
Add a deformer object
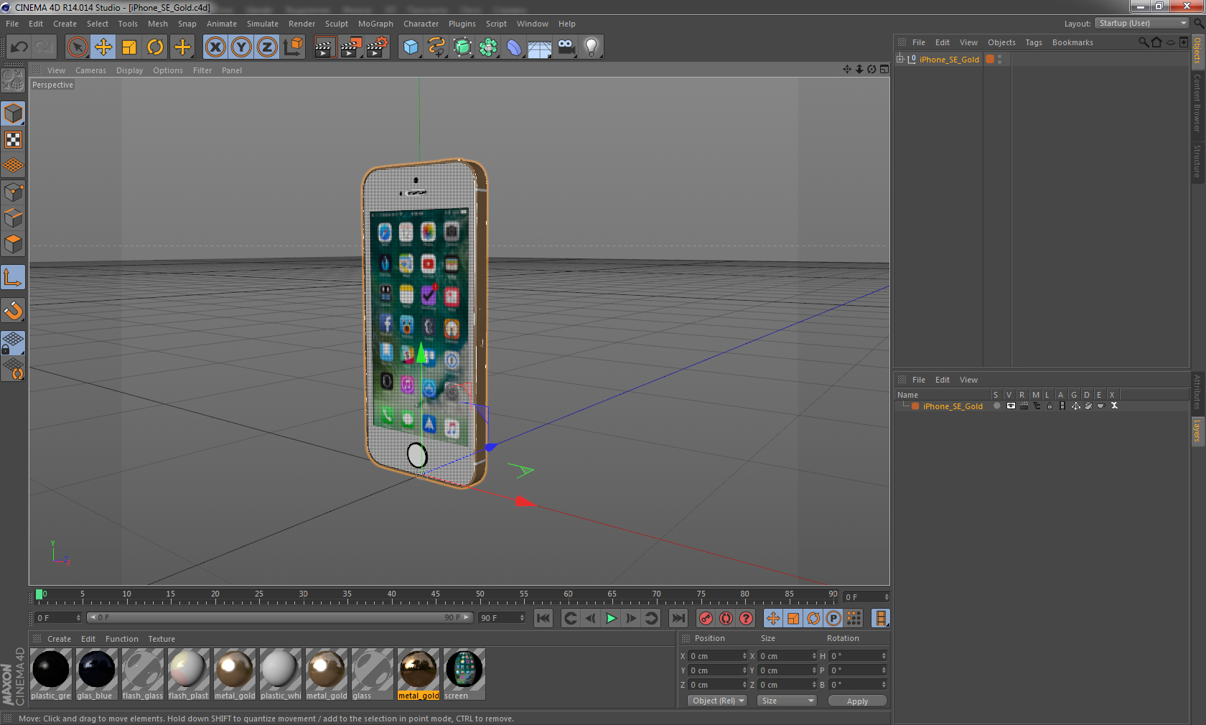[x=514, y=47]
